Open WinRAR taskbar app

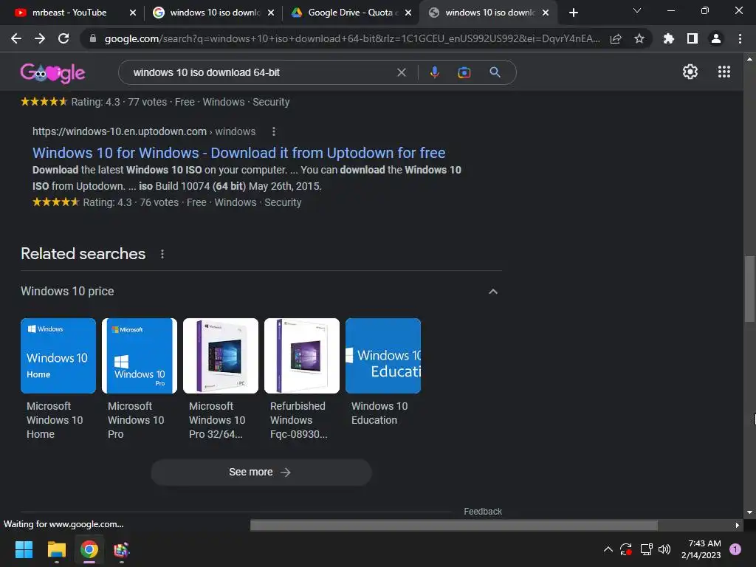pyautogui.click(x=122, y=549)
